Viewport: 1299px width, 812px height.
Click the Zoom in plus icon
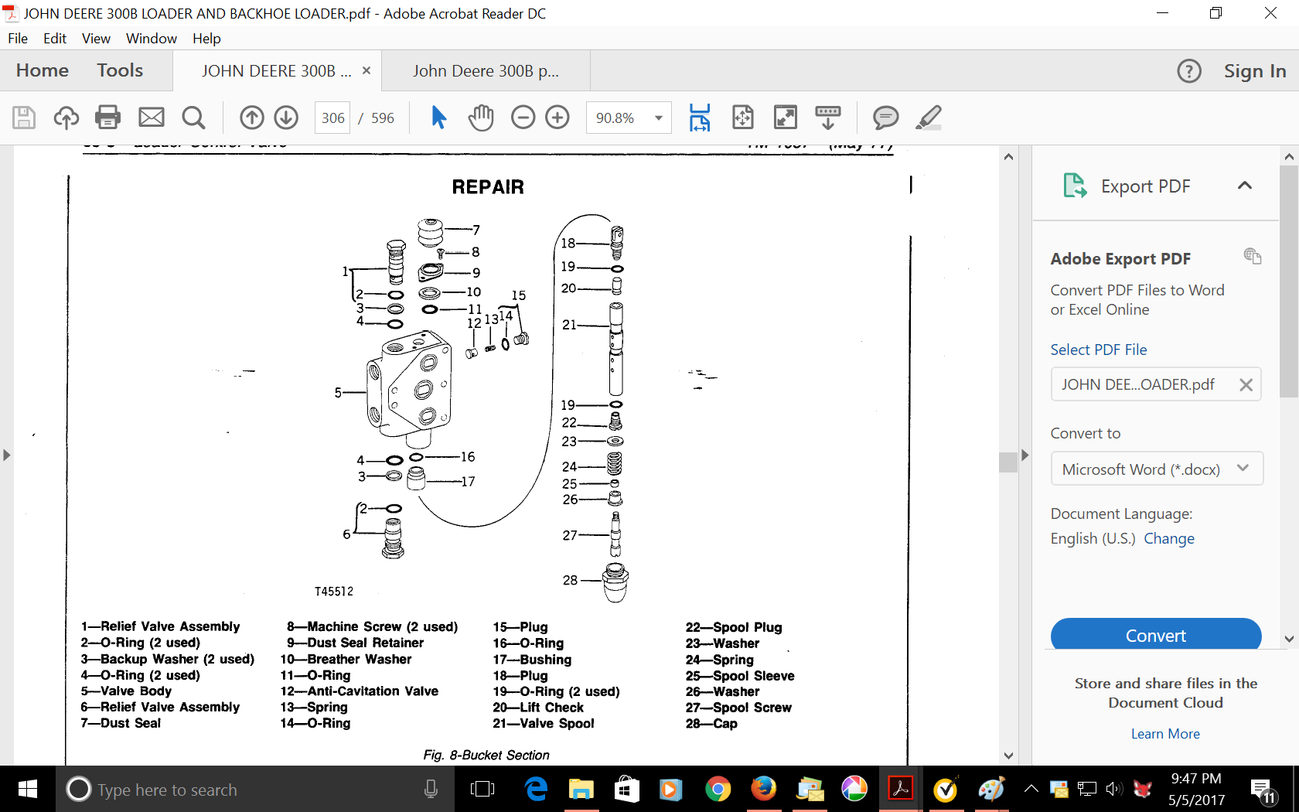(557, 118)
